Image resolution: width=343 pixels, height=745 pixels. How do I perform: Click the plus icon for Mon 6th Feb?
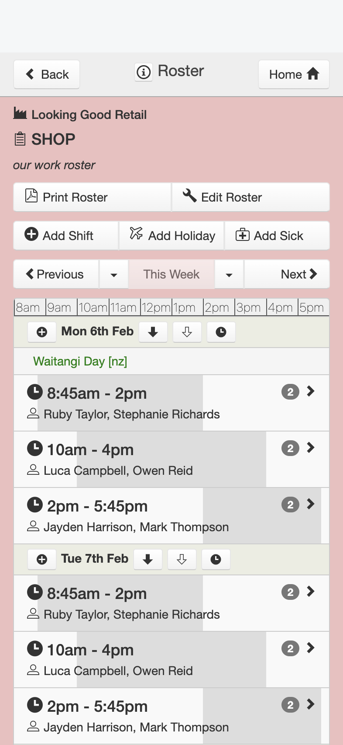42,332
